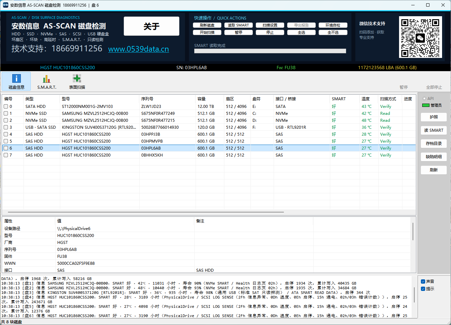Select the row with serial S675NF0R477215
The width and height of the screenshot is (451, 325).
pyautogui.click(x=209, y=120)
